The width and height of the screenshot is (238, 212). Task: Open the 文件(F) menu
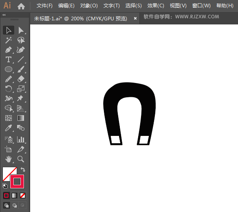tap(44, 6)
